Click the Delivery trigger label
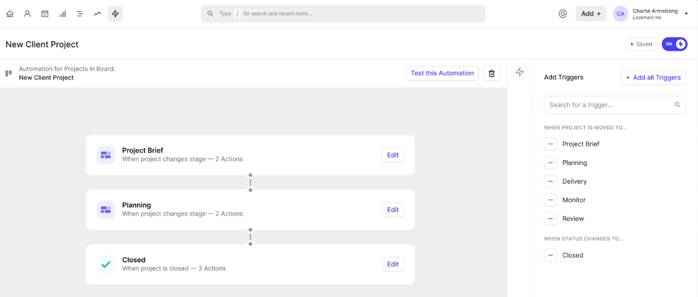 tap(574, 181)
